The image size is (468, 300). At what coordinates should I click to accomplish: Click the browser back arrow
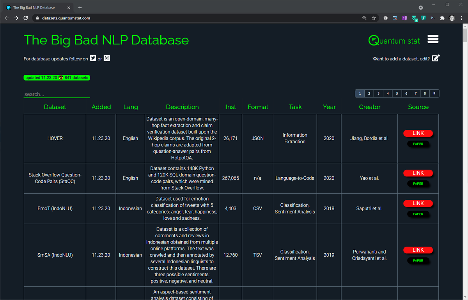click(x=7, y=18)
